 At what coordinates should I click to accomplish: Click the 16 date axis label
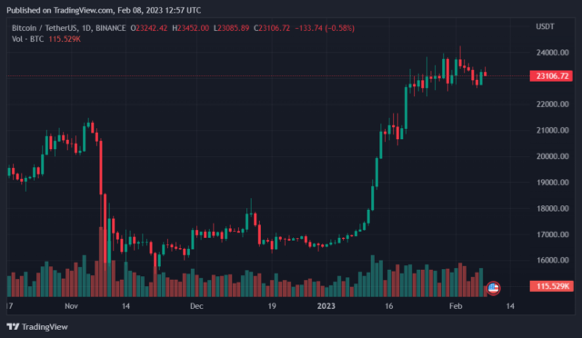388,306
